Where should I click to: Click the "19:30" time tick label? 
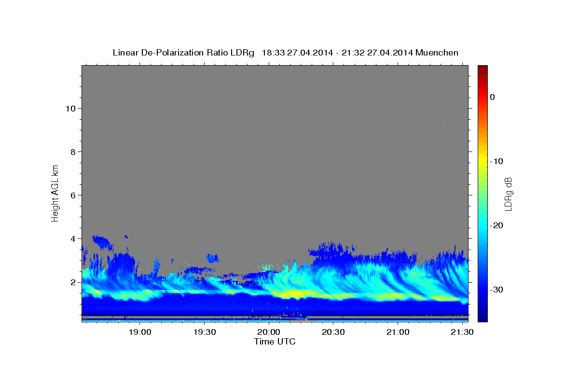(204, 332)
